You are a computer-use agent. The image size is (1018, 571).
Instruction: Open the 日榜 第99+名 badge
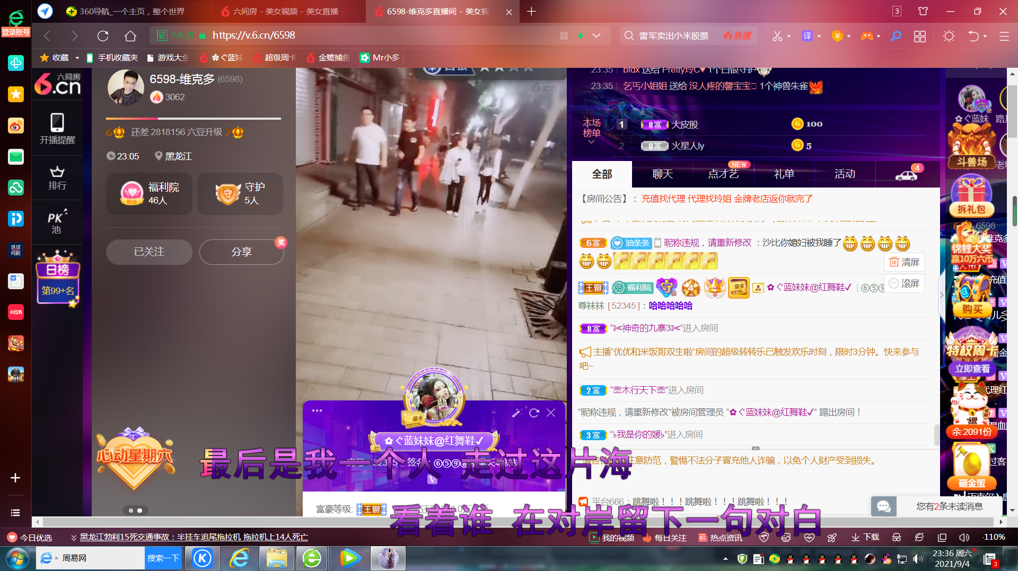pos(58,279)
